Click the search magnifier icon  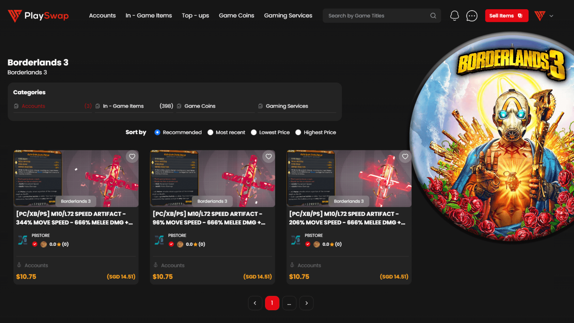point(433,16)
